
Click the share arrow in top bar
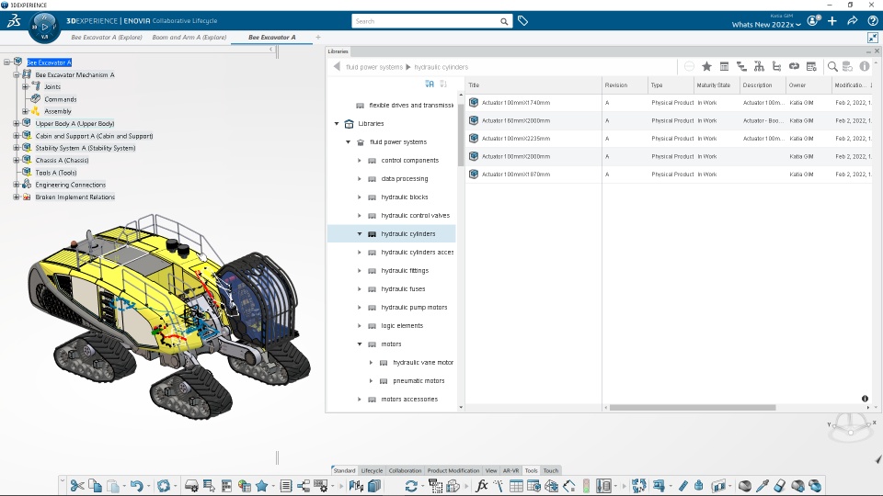click(852, 21)
